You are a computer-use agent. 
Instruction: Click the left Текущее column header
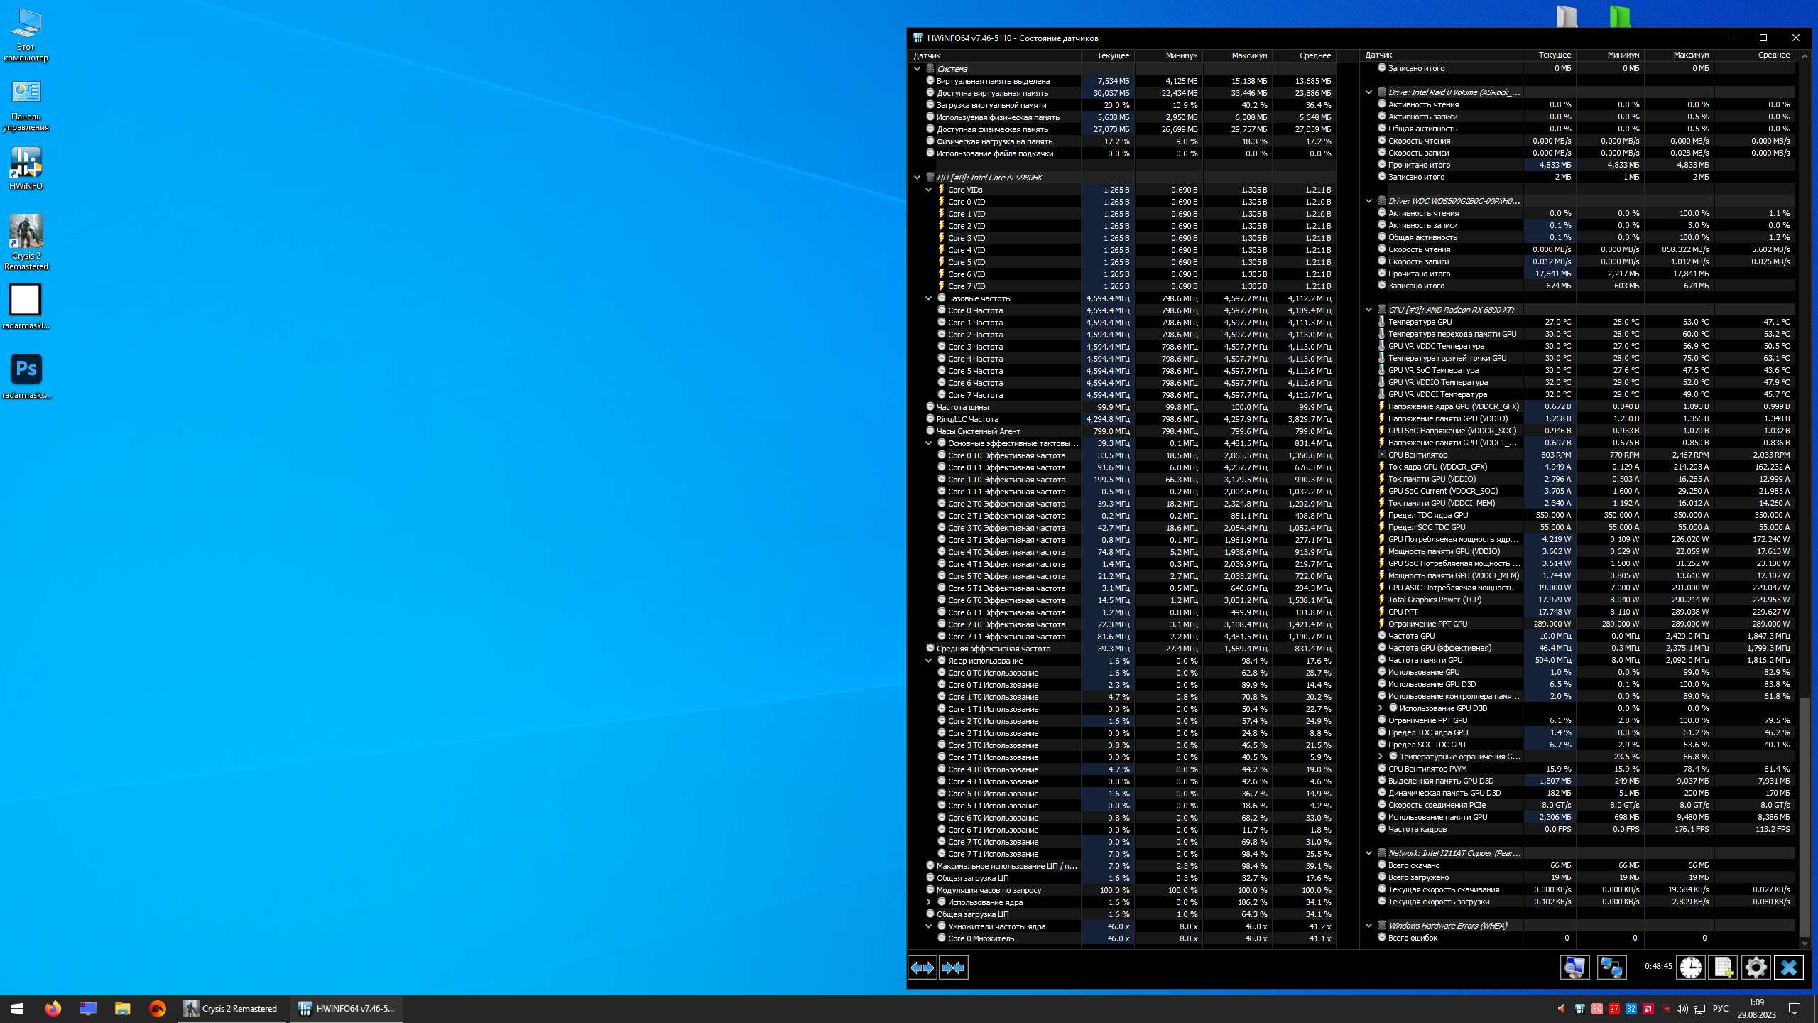click(x=1112, y=55)
